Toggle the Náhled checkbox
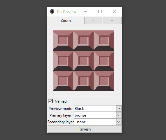The width and height of the screenshot is (166, 140). click(x=50, y=101)
